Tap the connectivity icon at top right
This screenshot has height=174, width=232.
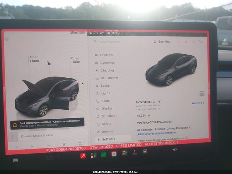(x=201, y=42)
